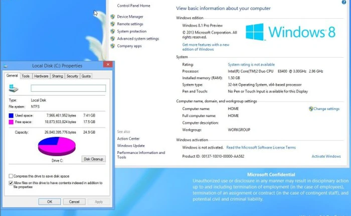Image resolution: width=351 pixels, height=216 pixels.
Task: Read the Microsoft Software License Terms
Action: [261, 147]
